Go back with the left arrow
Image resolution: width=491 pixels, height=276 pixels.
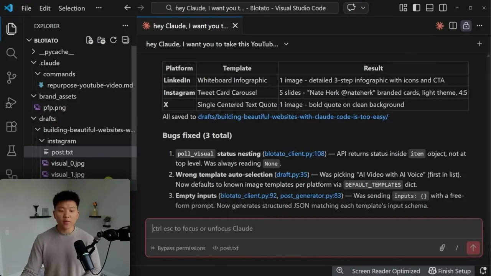tap(127, 8)
